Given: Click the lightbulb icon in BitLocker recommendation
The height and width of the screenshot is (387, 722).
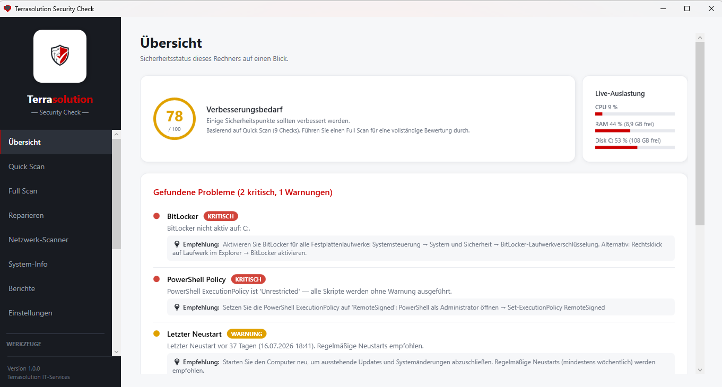Looking at the screenshot, I should pyautogui.click(x=177, y=244).
